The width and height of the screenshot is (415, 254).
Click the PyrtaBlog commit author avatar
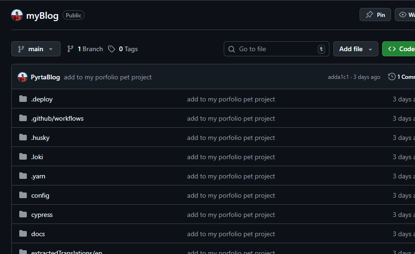[x=22, y=77]
